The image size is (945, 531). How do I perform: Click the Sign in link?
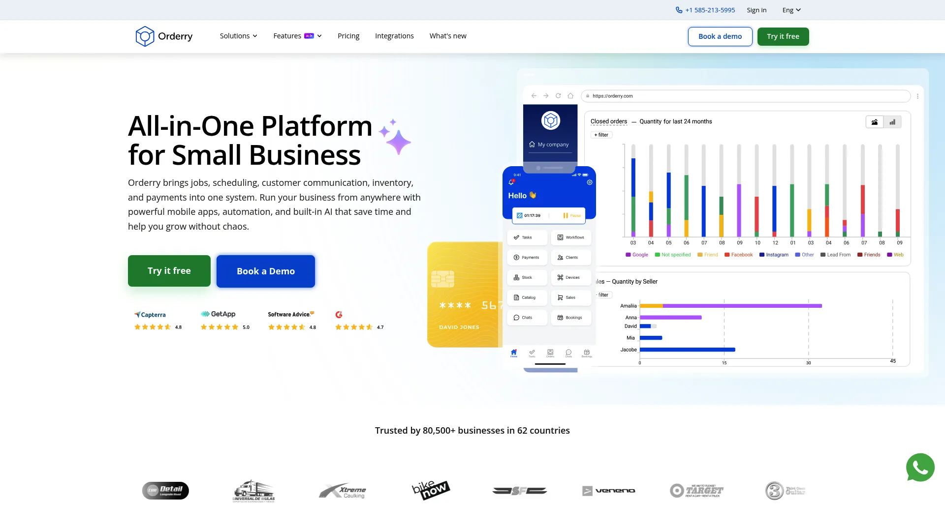click(x=756, y=10)
